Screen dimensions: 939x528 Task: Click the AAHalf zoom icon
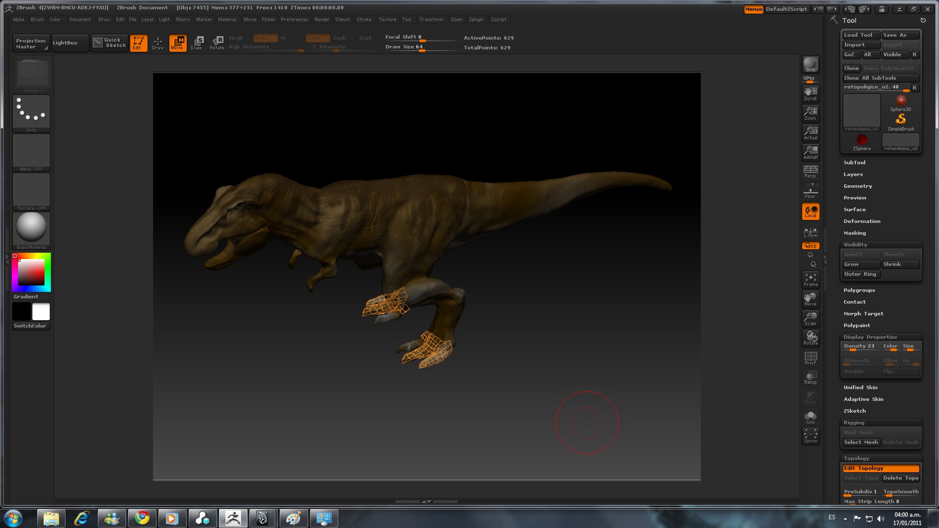[x=810, y=152]
